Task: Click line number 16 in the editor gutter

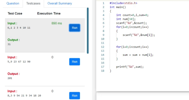Action: click(x=103, y=63)
